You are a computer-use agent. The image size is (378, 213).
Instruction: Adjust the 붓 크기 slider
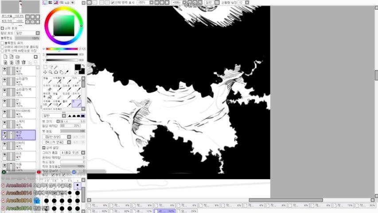(73, 121)
